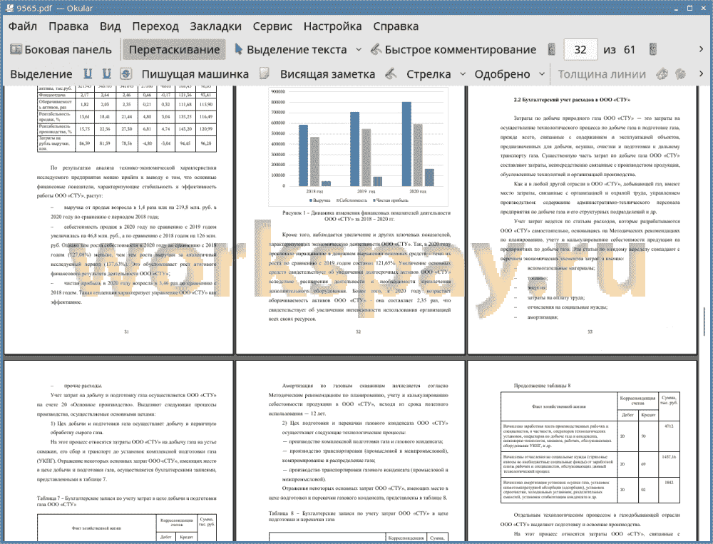Open the annotation color picker icon
This screenshot has height=544, width=713.
pos(662,73)
